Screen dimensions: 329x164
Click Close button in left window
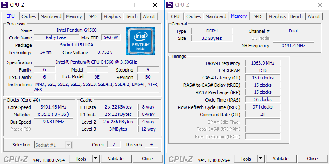pyautogui.click(x=147, y=159)
